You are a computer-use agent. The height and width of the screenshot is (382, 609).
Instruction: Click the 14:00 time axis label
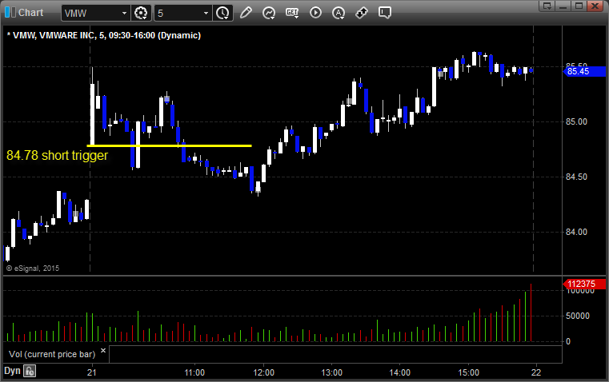[399, 372]
